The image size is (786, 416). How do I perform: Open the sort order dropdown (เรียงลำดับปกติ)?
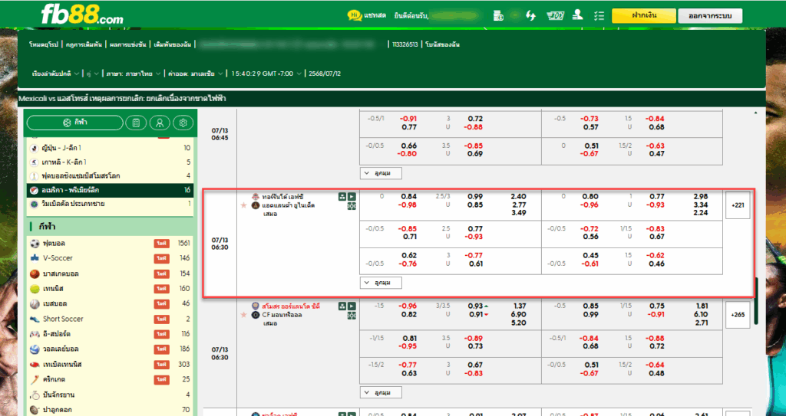tap(55, 74)
